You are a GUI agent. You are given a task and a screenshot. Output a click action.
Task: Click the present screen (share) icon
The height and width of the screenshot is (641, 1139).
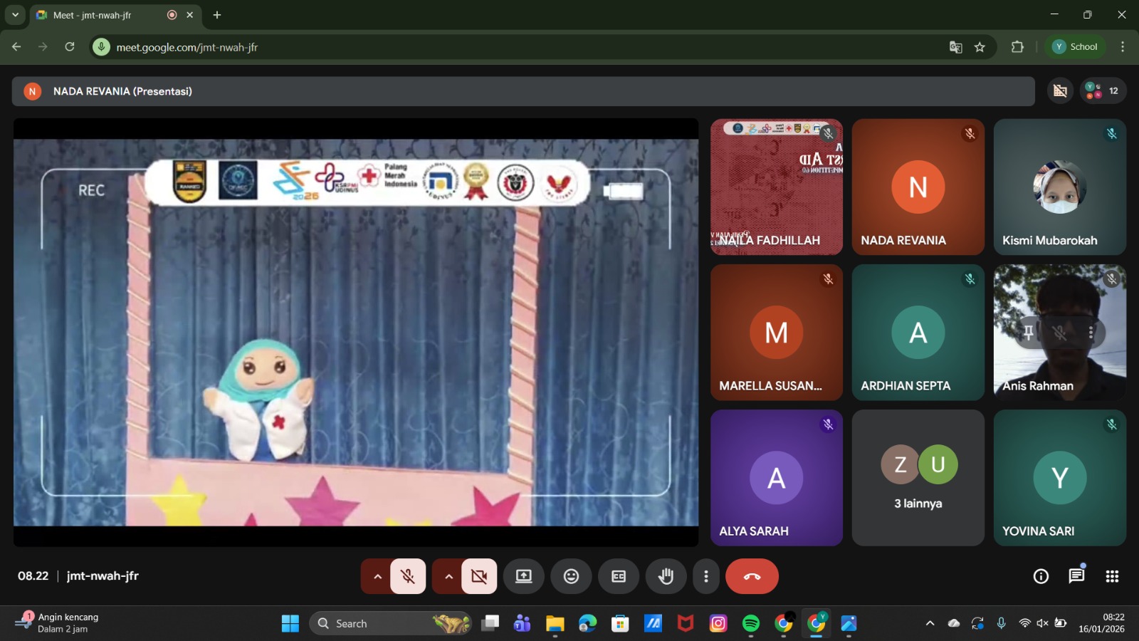[x=524, y=576]
